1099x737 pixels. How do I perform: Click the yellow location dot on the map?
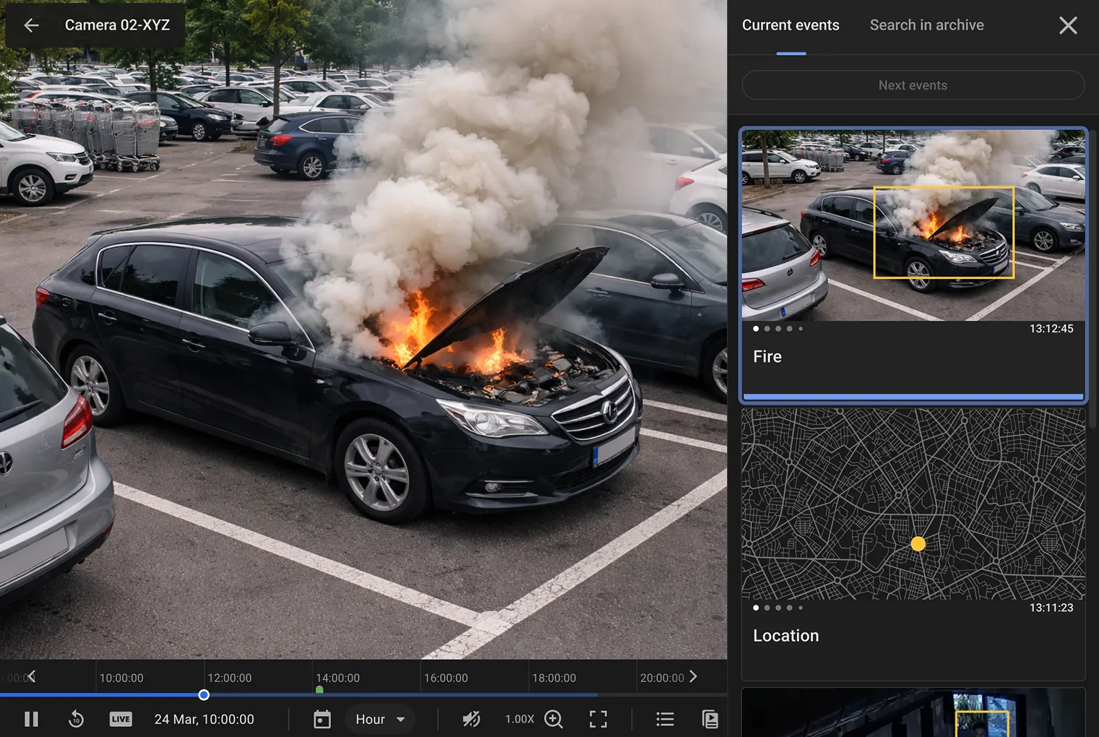[918, 543]
